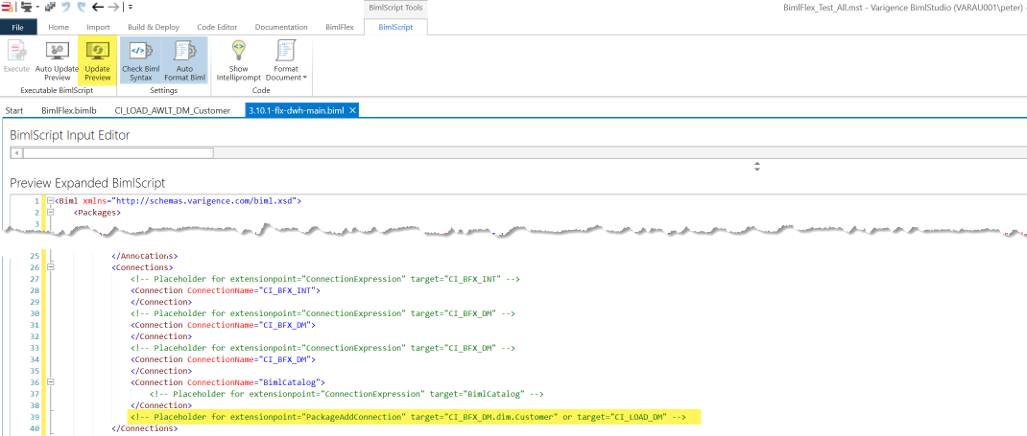Collapse the Connections node at line 26
Screen dimensions: 1027x436
[x=50, y=267]
